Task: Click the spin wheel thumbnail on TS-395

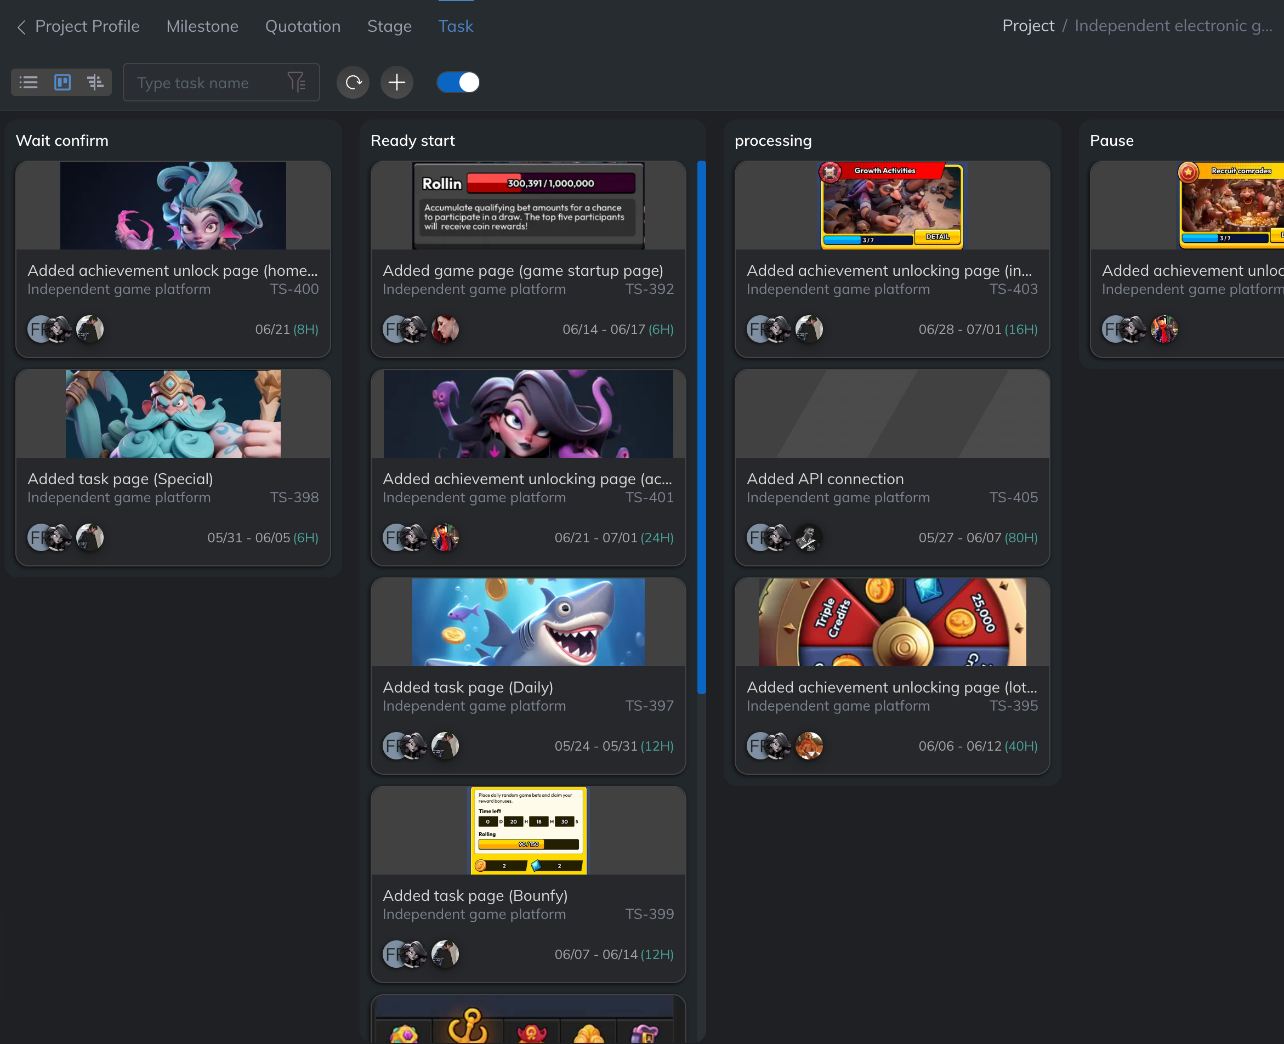Action: [x=892, y=622]
